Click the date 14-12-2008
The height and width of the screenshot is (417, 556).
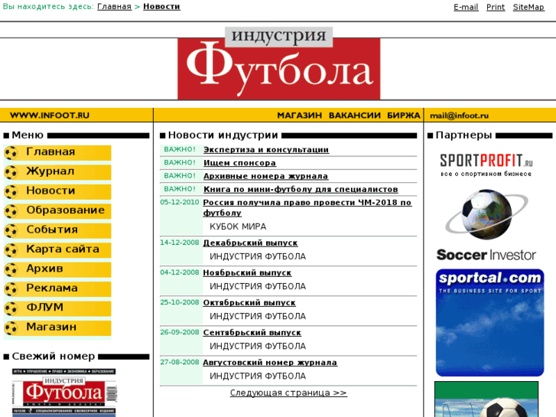coord(180,243)
